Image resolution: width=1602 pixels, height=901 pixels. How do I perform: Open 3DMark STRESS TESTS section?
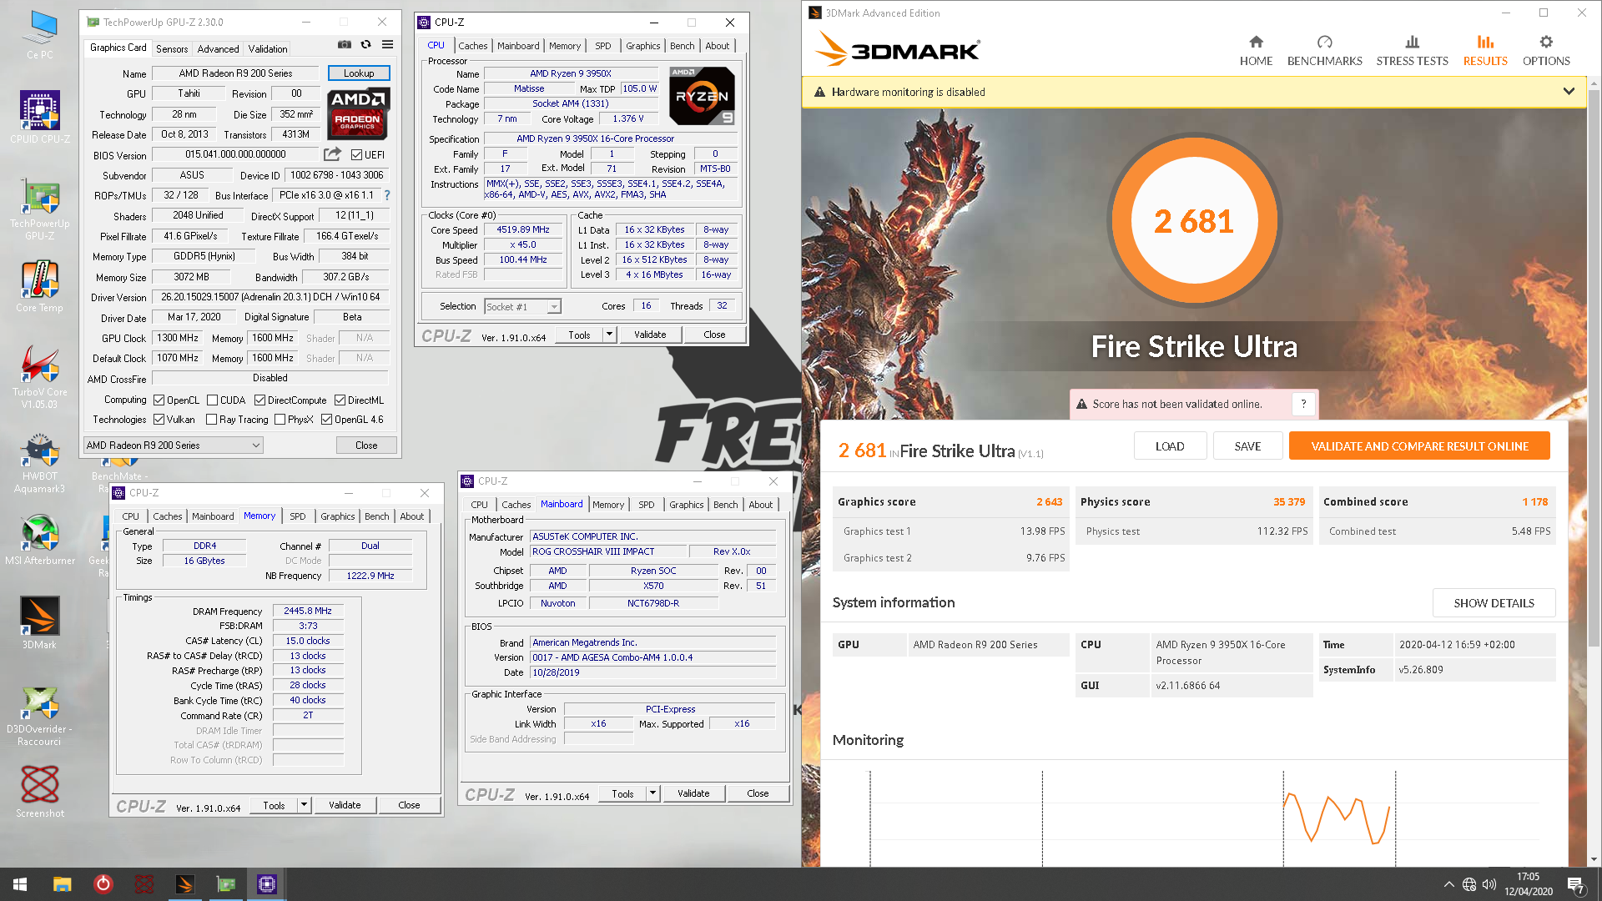click(1412, 51)
